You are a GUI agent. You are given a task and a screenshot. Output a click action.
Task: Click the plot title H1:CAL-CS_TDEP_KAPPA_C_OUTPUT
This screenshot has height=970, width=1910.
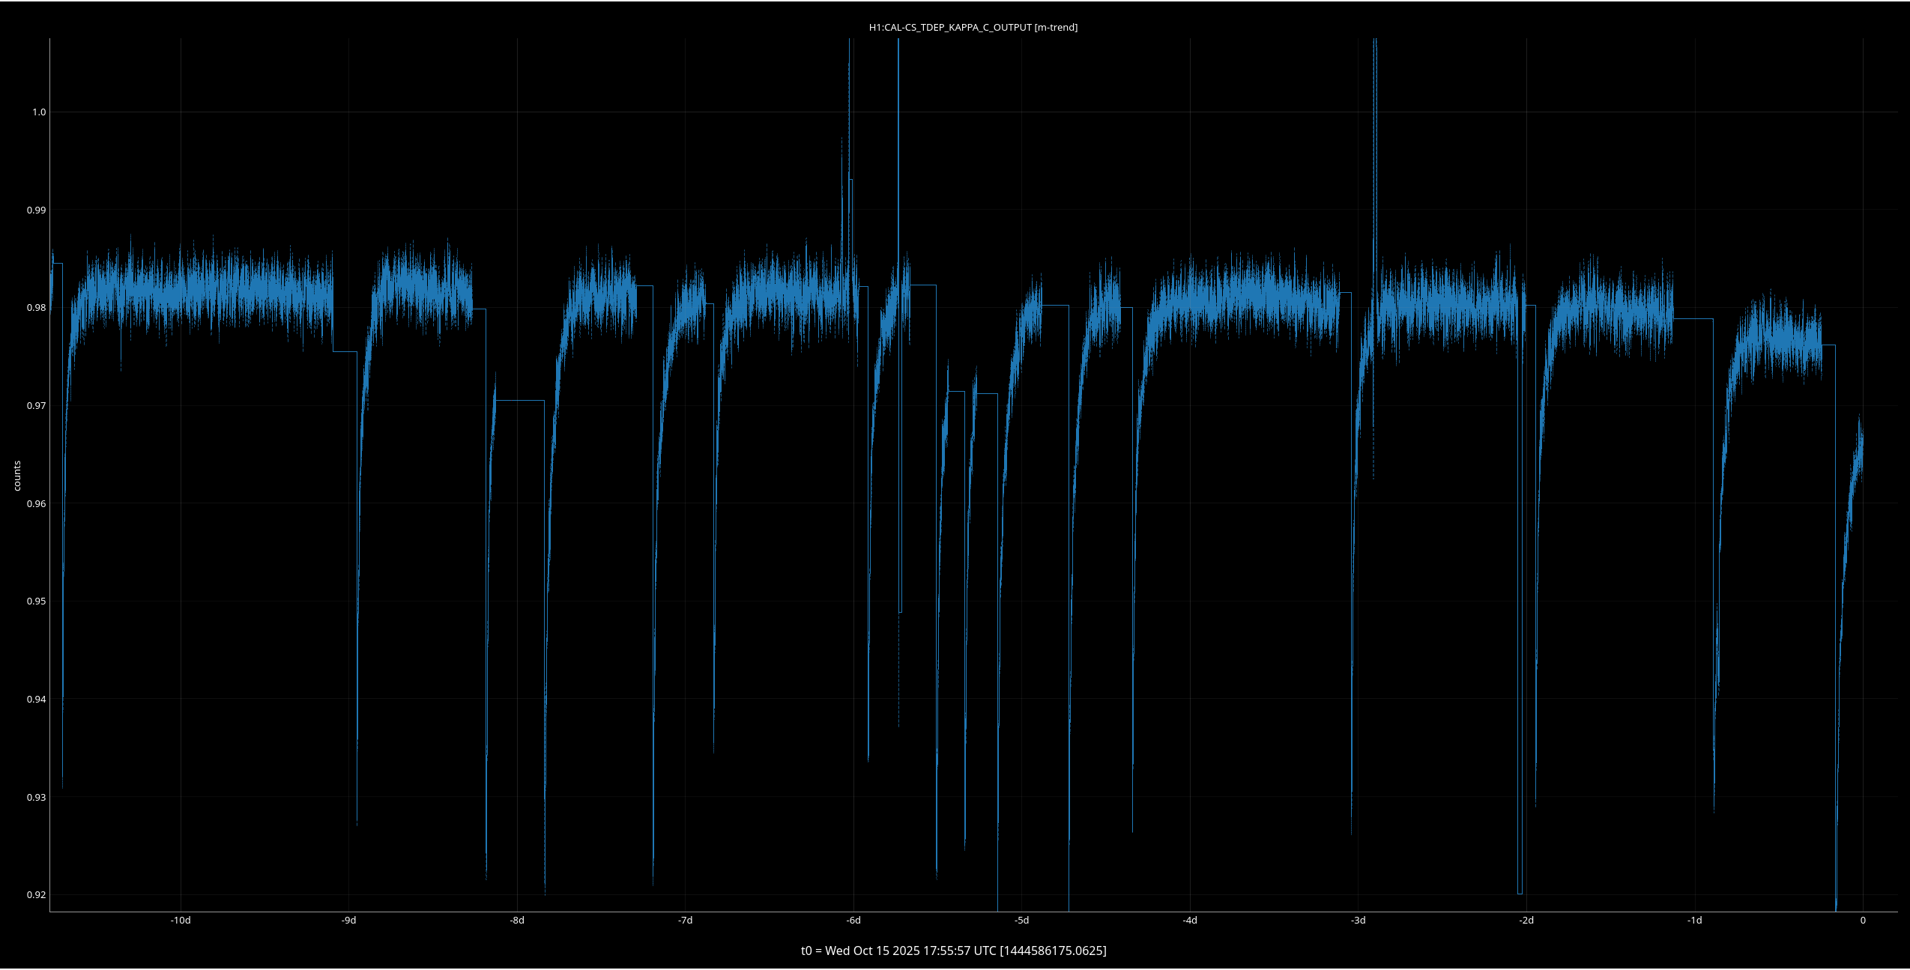coord(973,28)
